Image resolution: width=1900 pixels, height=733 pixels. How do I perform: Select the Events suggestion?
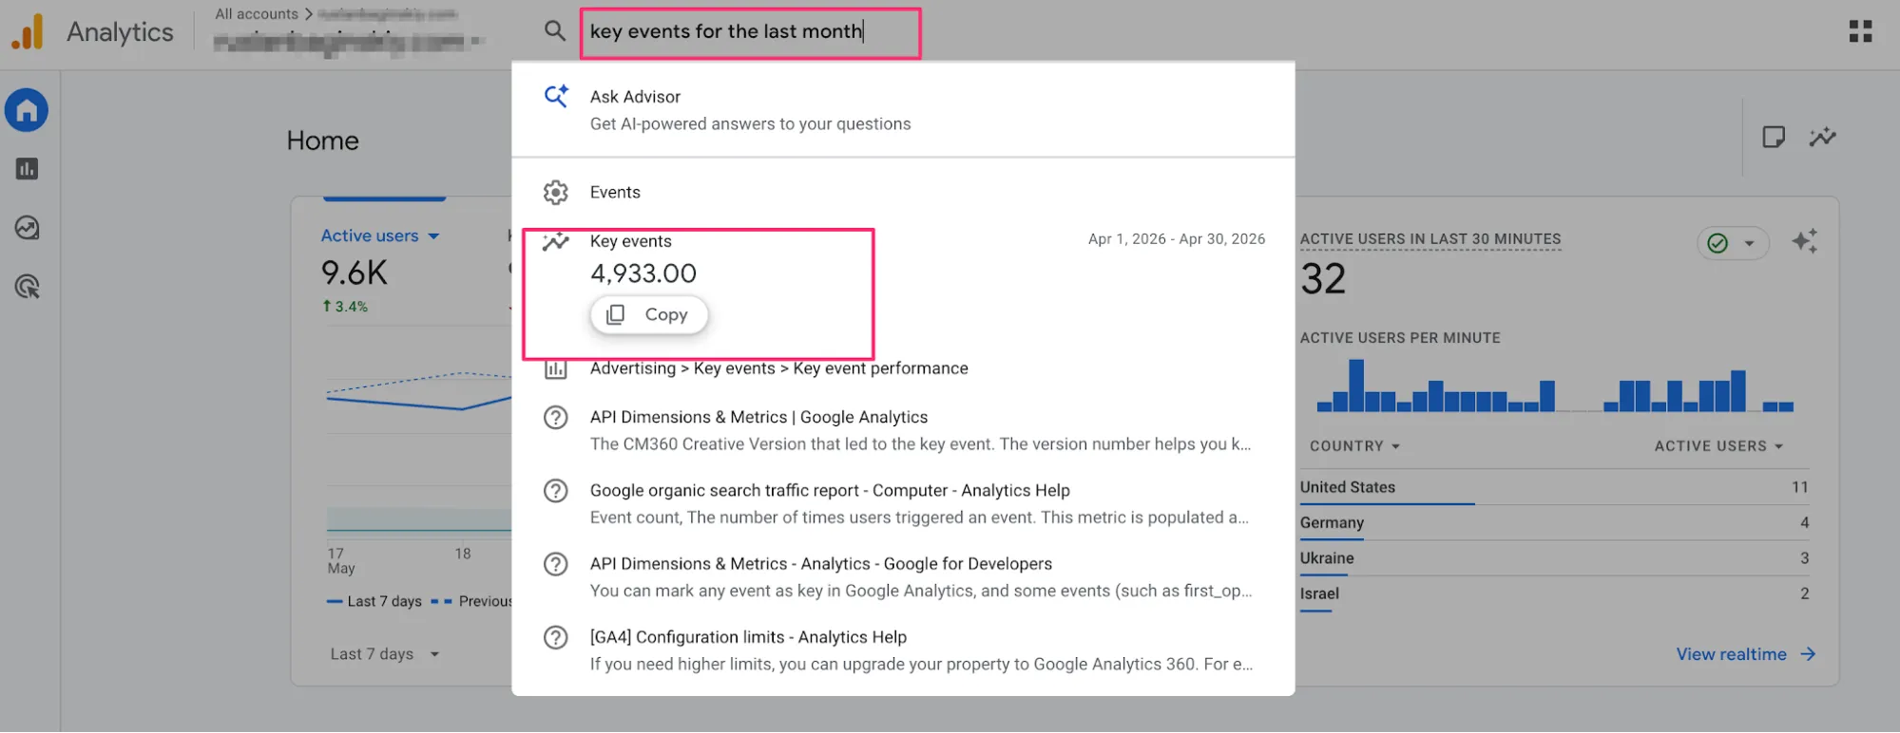[903, 193]
